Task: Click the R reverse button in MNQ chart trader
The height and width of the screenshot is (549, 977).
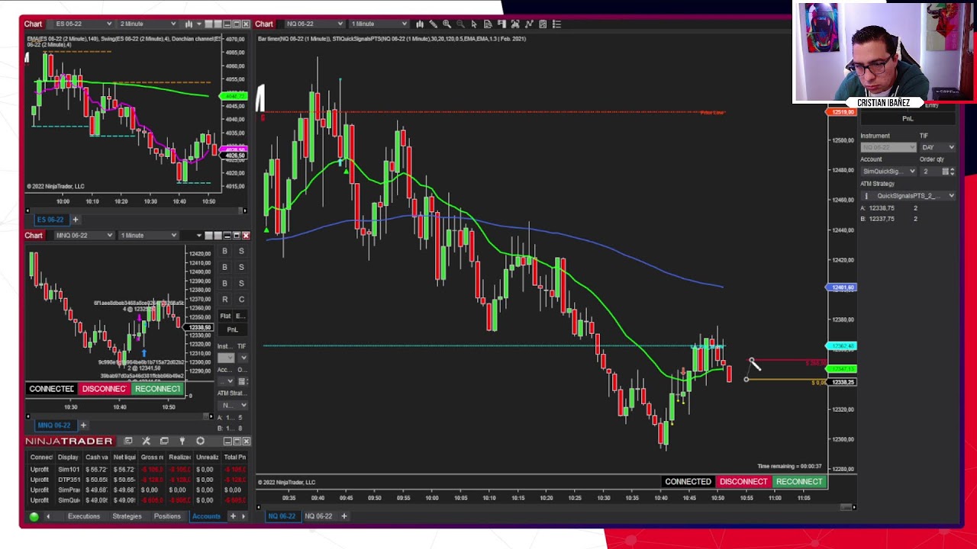Action: [x=224, y=300]
